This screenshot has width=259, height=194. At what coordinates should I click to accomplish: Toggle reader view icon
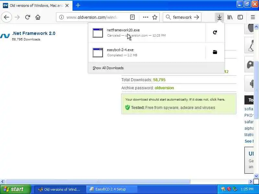[132, 17]
